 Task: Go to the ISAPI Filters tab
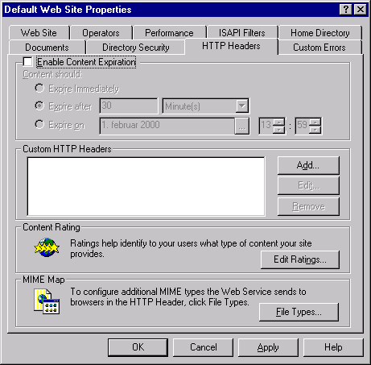coord(241,33)
